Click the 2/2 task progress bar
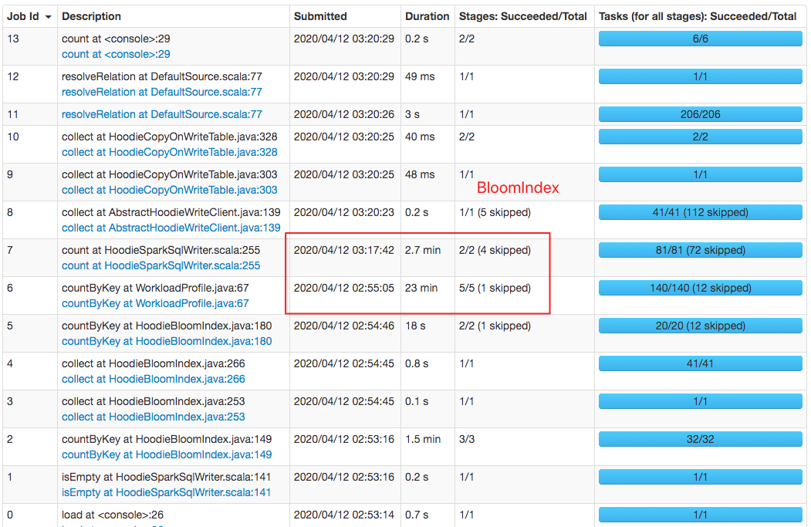The image size is (811, 527). click(x=701, y=137)
